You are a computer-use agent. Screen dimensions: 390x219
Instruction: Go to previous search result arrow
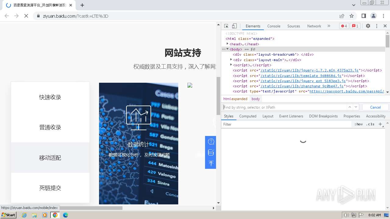[350, 107]
